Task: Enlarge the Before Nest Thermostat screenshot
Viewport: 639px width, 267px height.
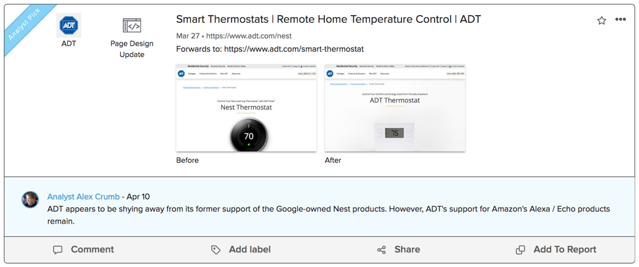Action: (247, 108)
